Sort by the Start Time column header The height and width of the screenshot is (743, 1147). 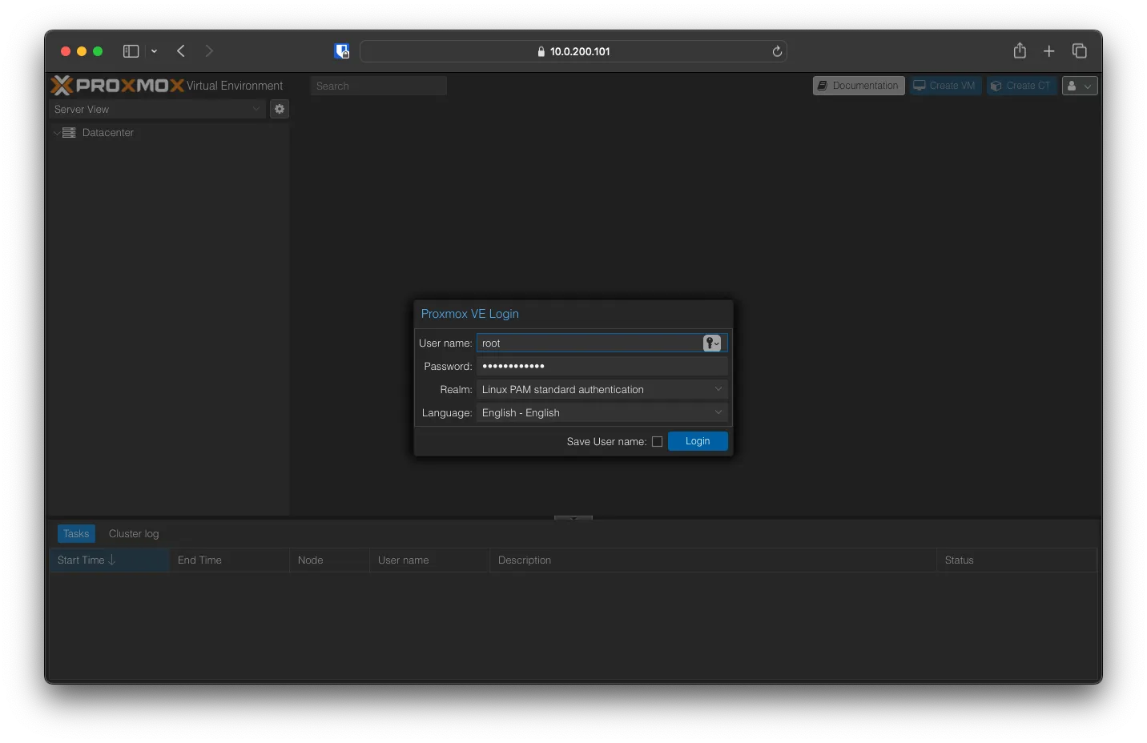pos(109,560)
